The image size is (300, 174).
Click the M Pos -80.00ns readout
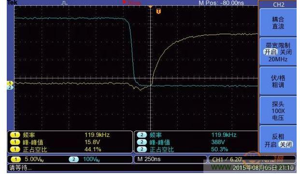click(x=221, y=3)
